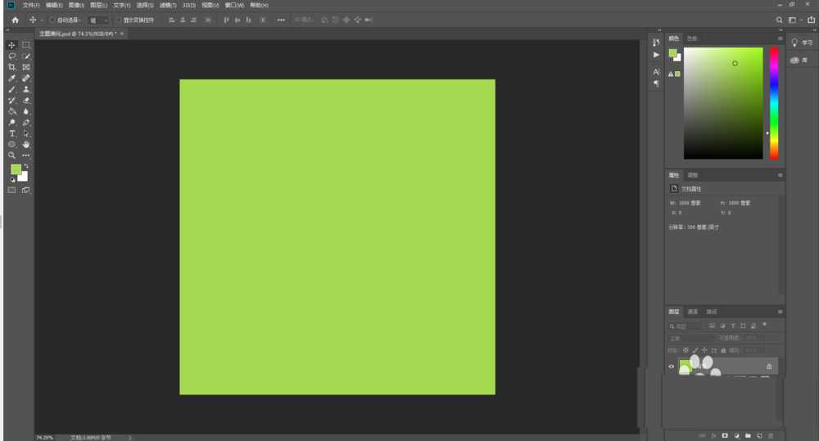Enable the show transform controls checkbox
Screen dimensions: 819x441
click(118, 19)
